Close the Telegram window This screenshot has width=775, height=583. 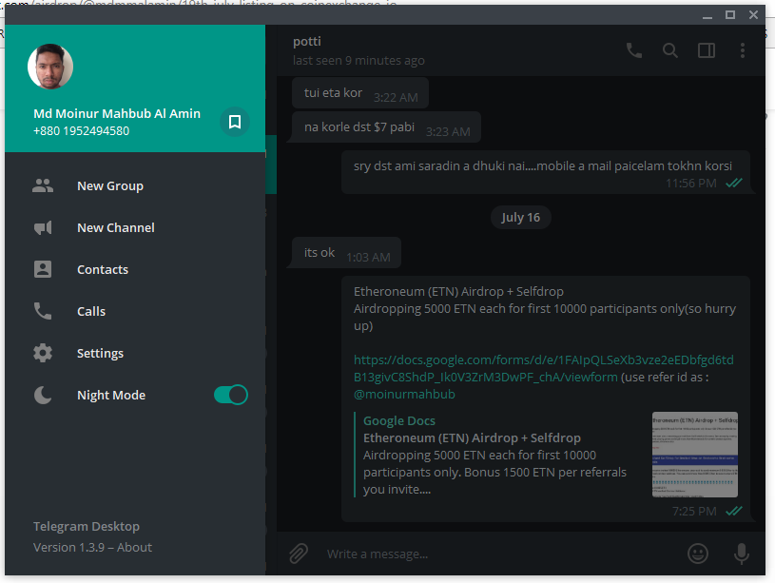tap(753, 15)
